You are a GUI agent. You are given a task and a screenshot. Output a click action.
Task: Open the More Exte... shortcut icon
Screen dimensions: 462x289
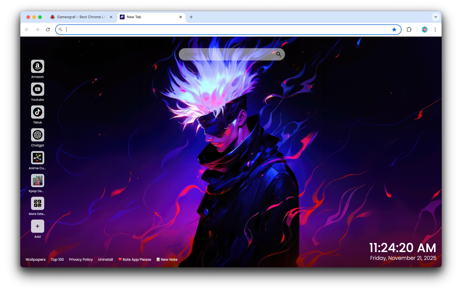[38, 203]
